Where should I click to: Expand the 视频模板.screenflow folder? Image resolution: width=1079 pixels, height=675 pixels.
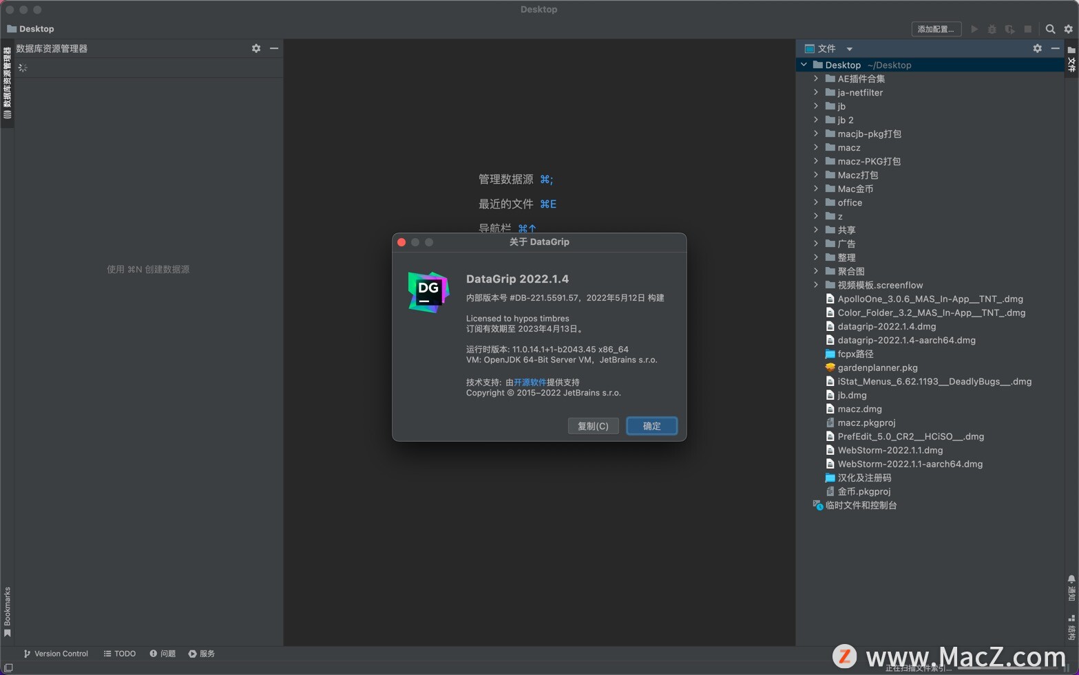[x=816, y=285]
